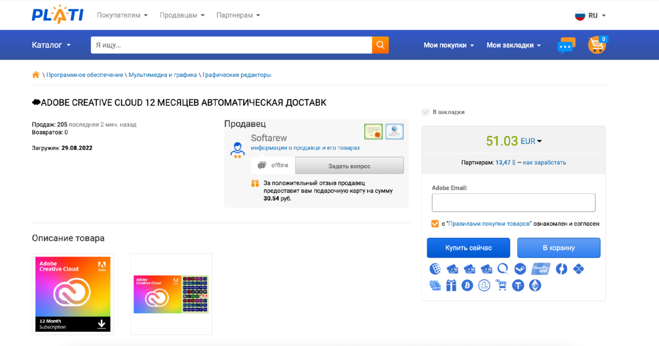
Task: Open the shopping cart icon
Action: tap(597, 44)
